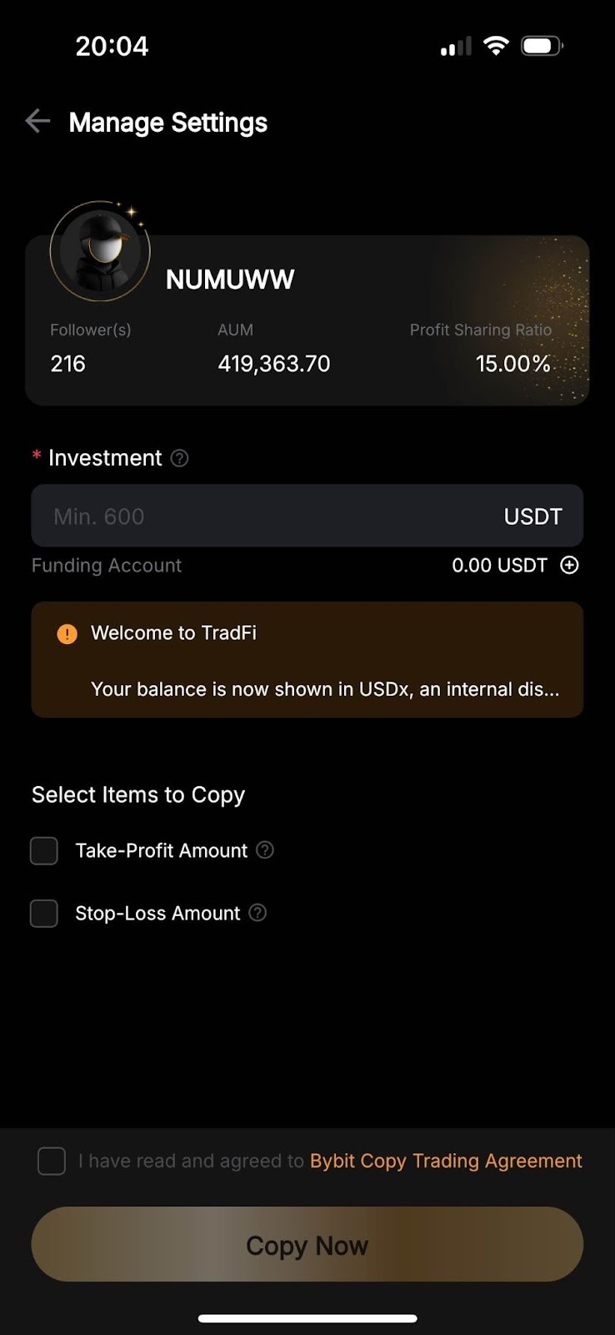Tap the Profit Sharing Ratio value
This screenshot has height=1335, width=615.
(512, 364)
